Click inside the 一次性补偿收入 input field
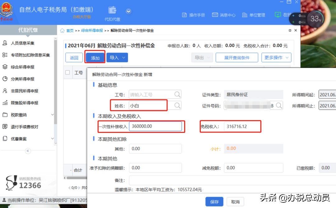Viewport: 336px width, 208px height. coord(155,126)
